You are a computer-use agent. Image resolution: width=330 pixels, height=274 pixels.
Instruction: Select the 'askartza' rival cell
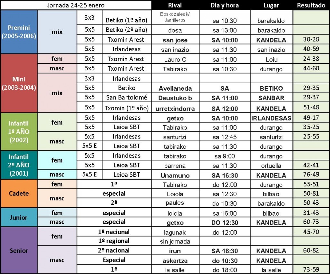(175, 260)
